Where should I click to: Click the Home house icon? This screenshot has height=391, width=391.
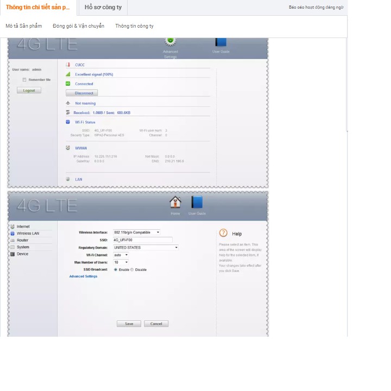point(175,203)
